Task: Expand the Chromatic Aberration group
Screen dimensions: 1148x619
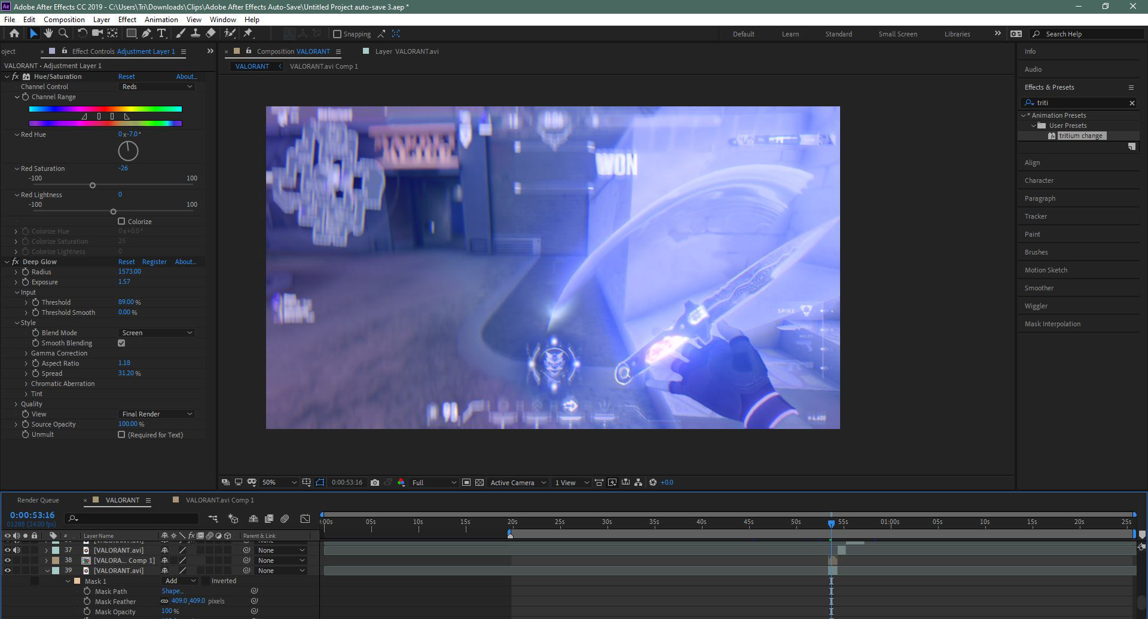Action: click(x=26, y=384)
